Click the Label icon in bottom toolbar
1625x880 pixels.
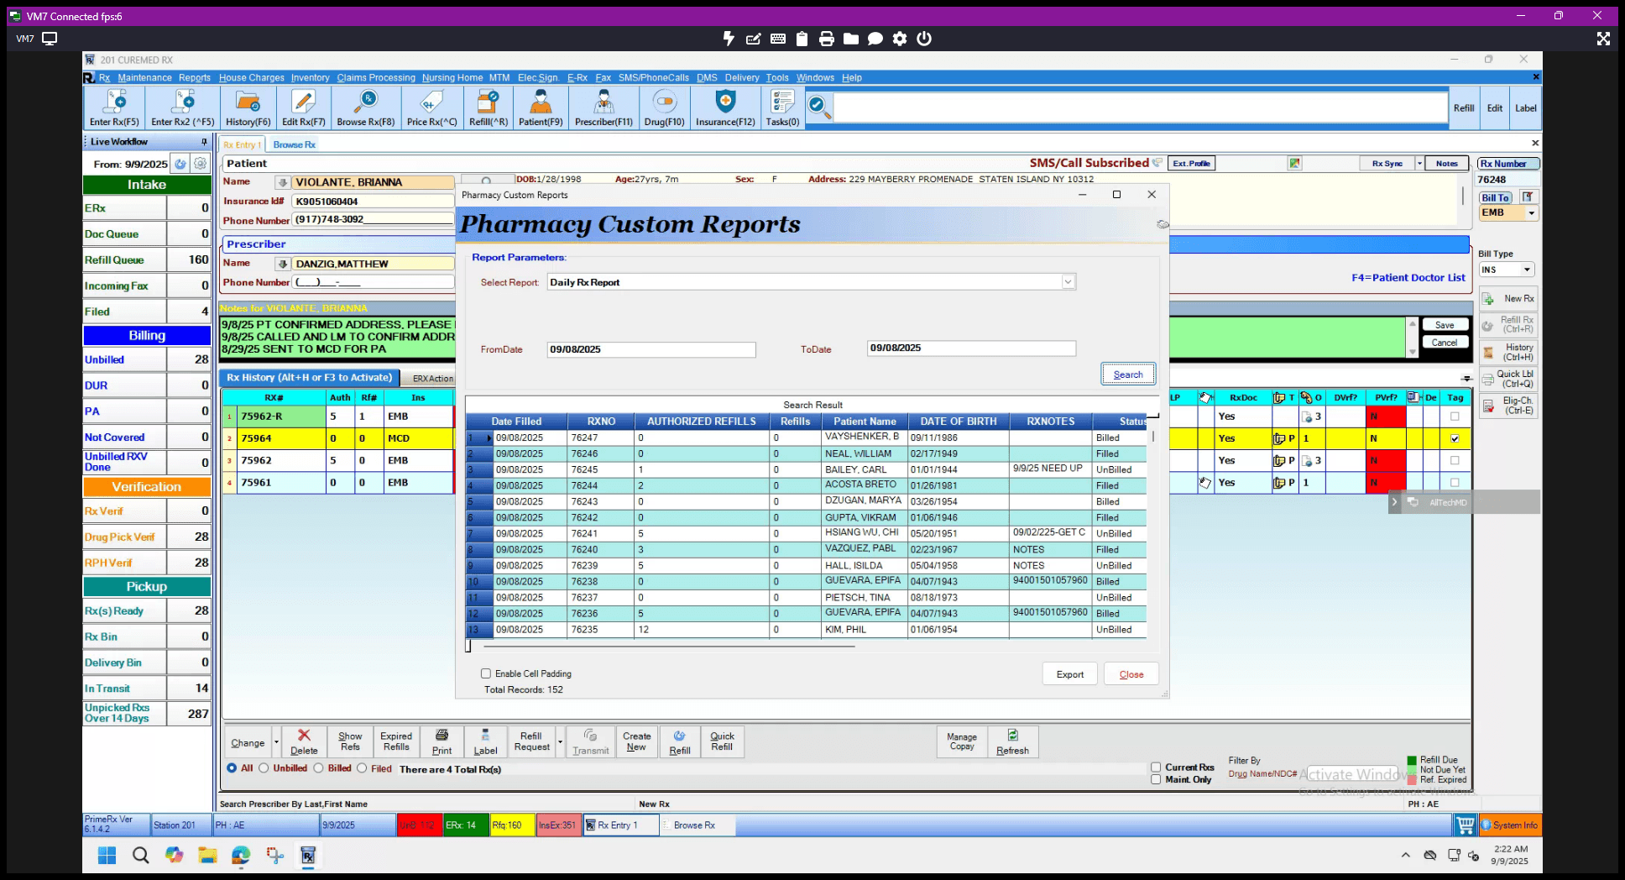coord(485,742)
